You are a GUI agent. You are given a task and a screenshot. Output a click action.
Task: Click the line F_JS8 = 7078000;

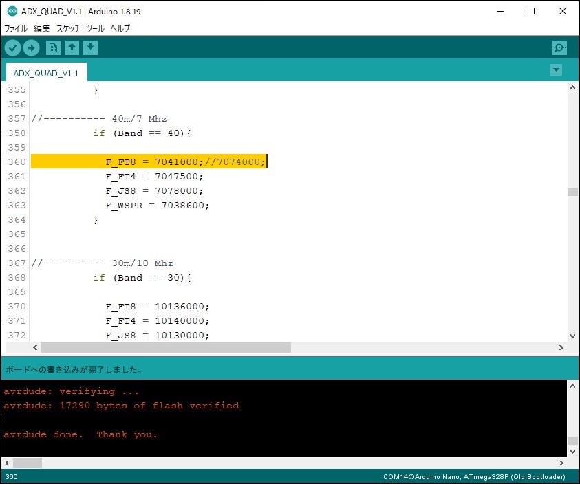154,191
